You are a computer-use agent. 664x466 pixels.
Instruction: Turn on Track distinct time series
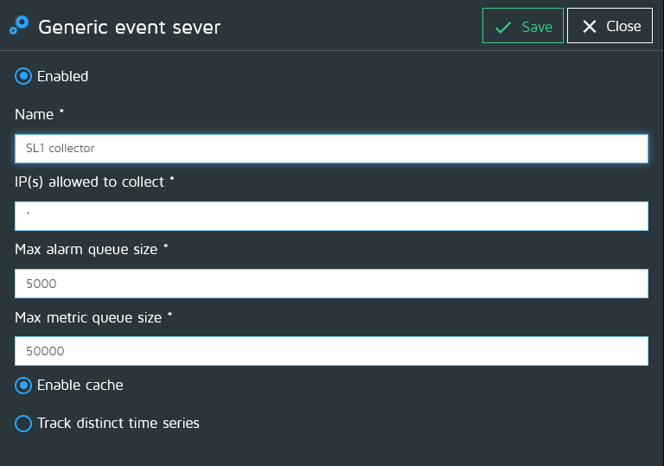(x=23, y=424)
